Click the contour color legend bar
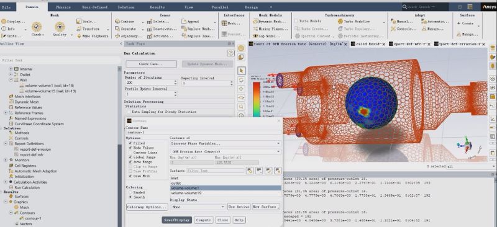 point(256,100)
